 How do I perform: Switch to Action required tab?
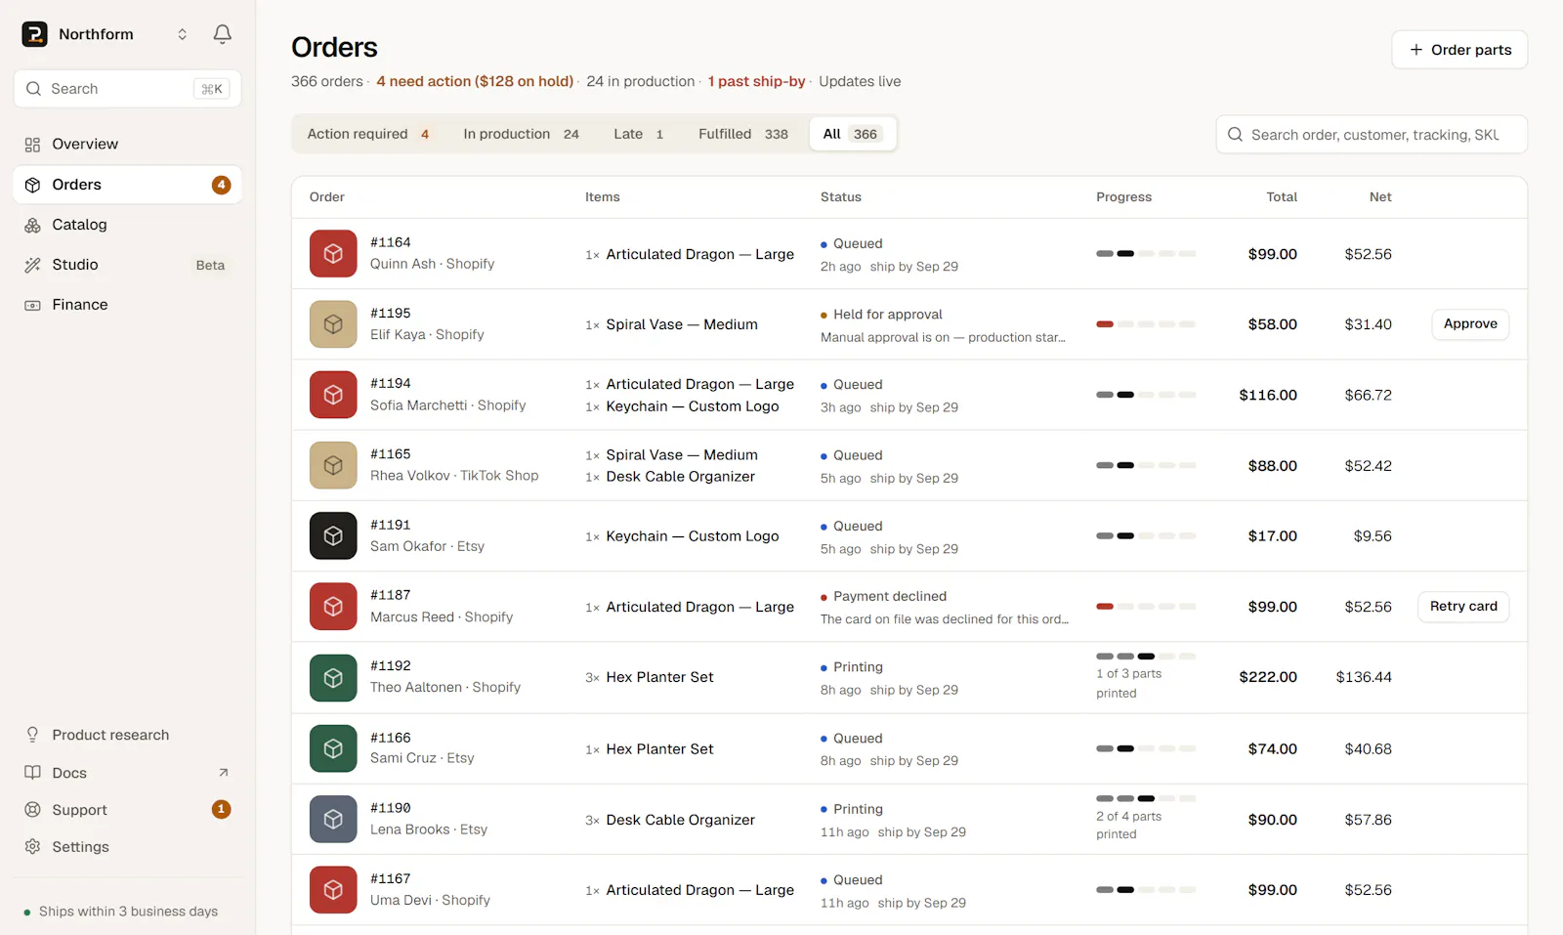point(368,134)
